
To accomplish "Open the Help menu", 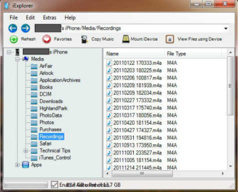I will 70,18.
